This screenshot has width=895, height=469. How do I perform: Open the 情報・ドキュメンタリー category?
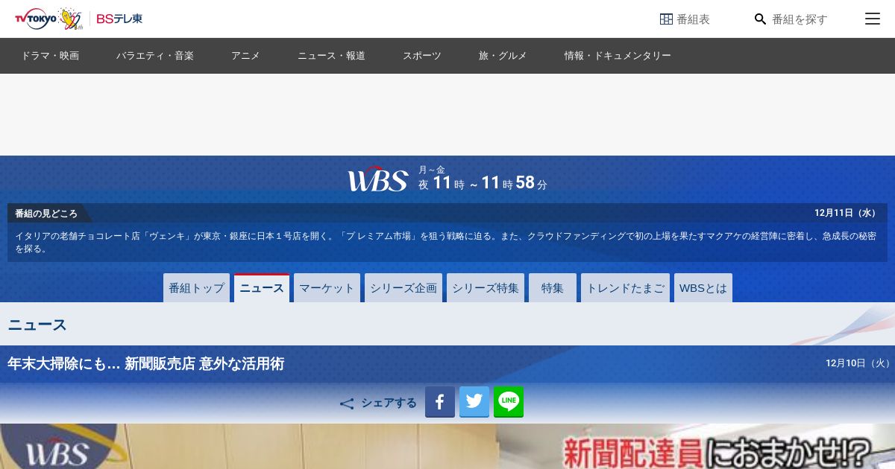pyautogui.click(x=618, y=56)
